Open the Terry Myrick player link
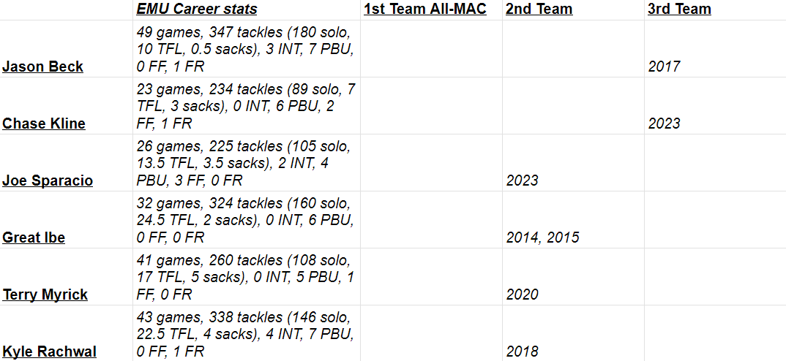The height and width of the screenshot is (361, 786). click(45, 294)
